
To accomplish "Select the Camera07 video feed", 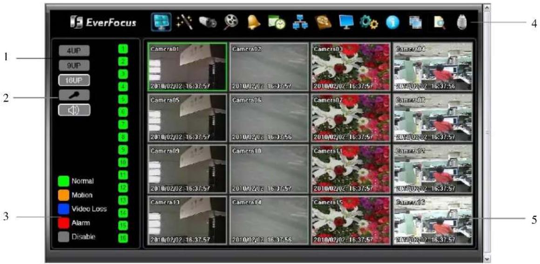I will [x=351, y=118].
